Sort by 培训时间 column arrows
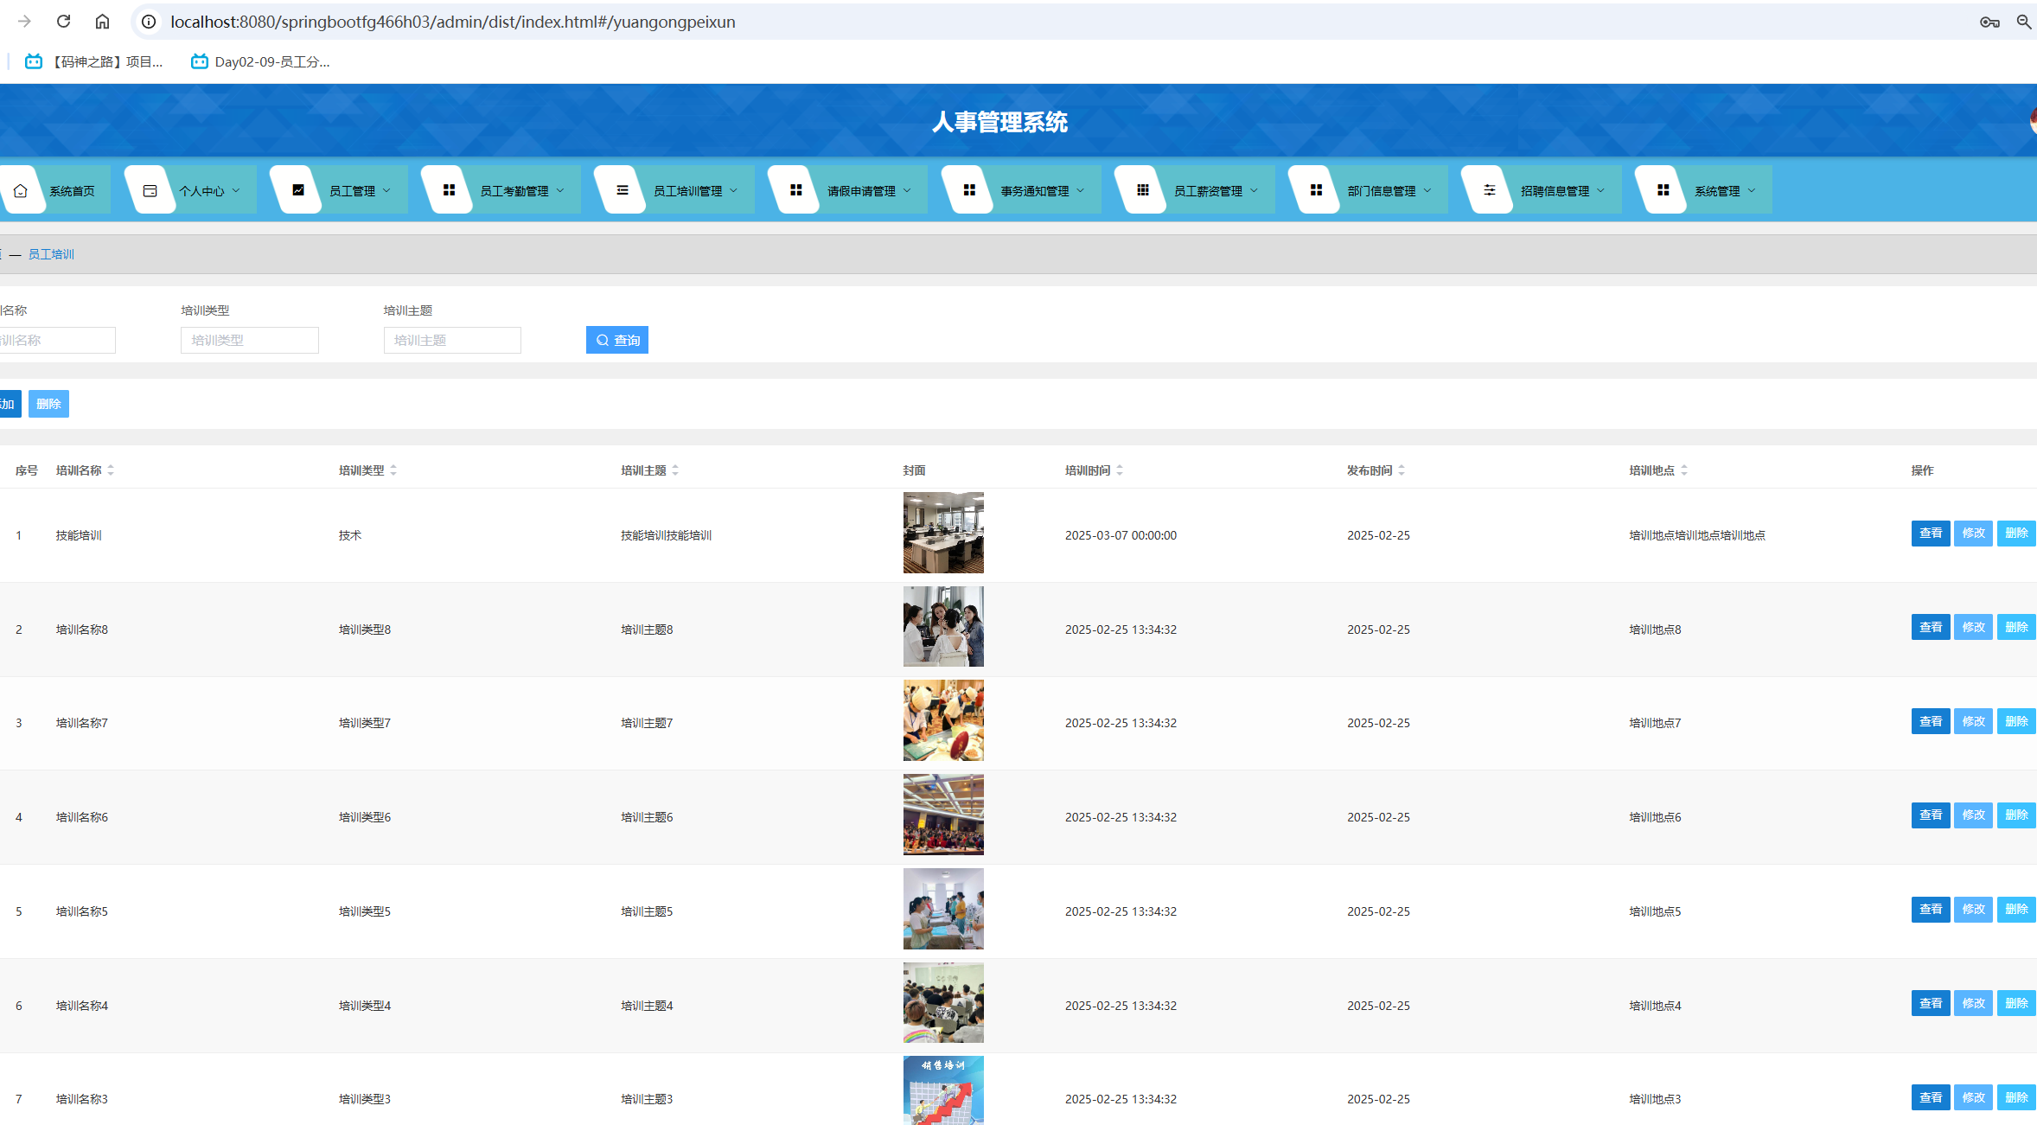The width and height of the screenshot is (2037, 1125). pyautogui.click(x=1120, y=470)
